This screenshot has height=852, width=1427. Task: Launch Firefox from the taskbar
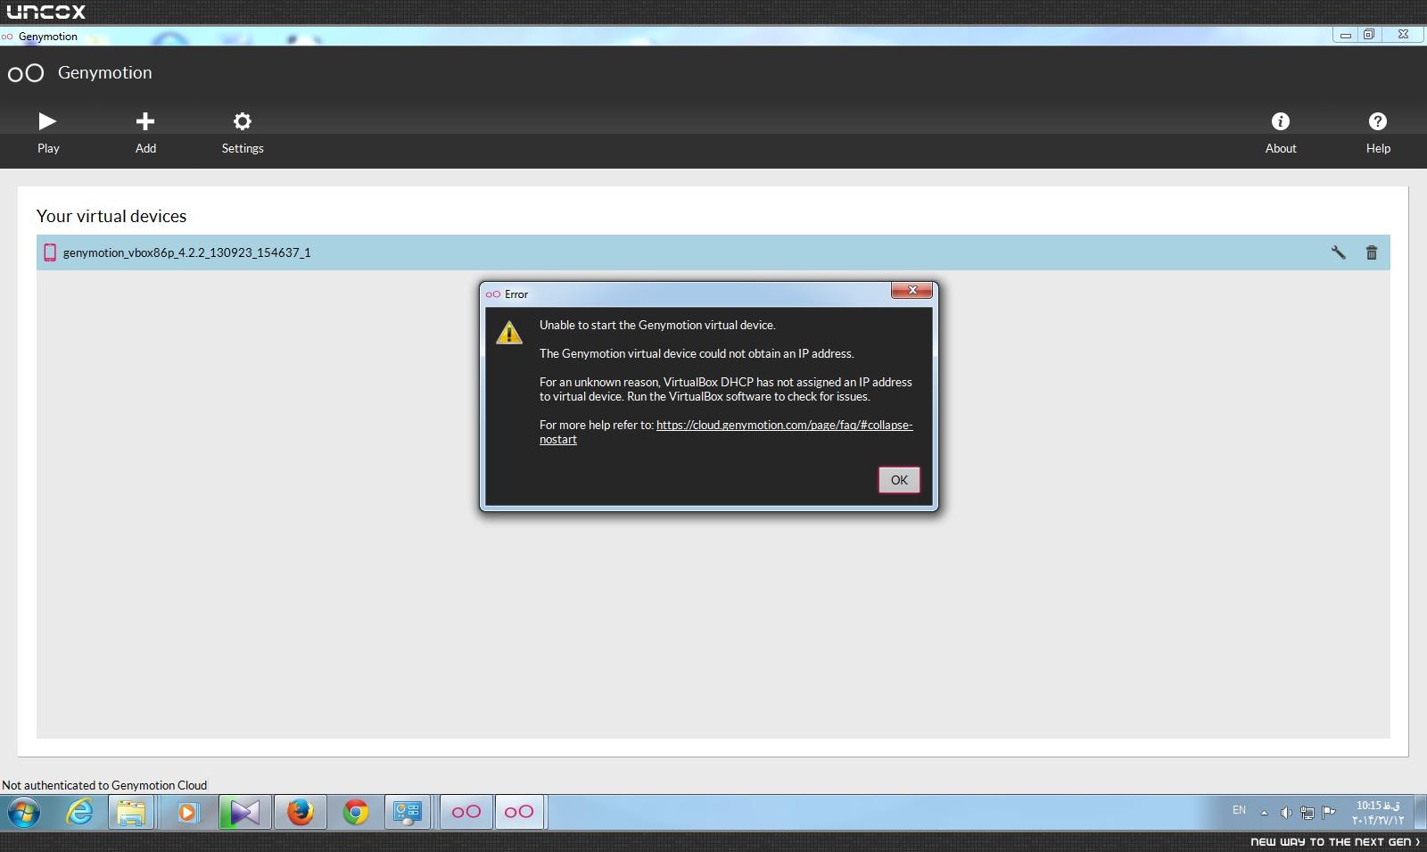click(300, 812)
